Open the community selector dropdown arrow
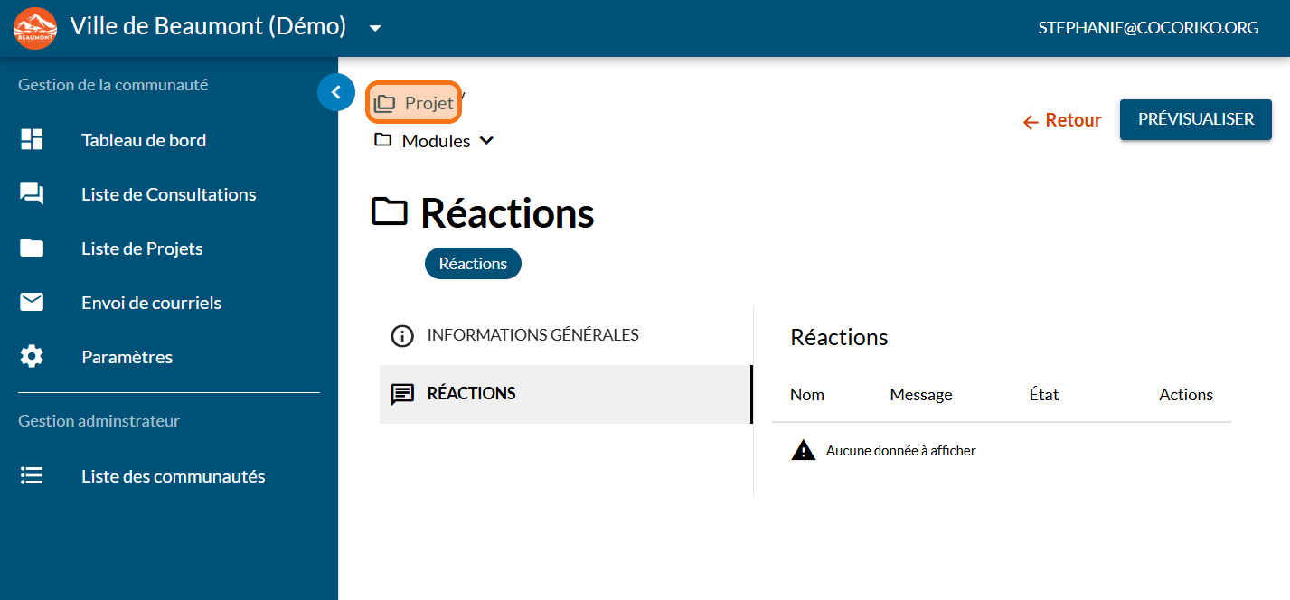 tap(375, 28)
